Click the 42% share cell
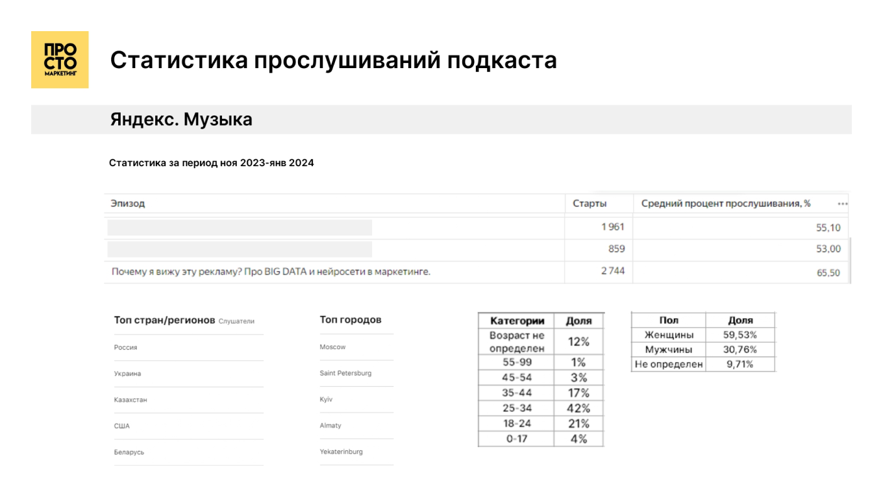The image size is (883, 497). [x=578, y=408]
